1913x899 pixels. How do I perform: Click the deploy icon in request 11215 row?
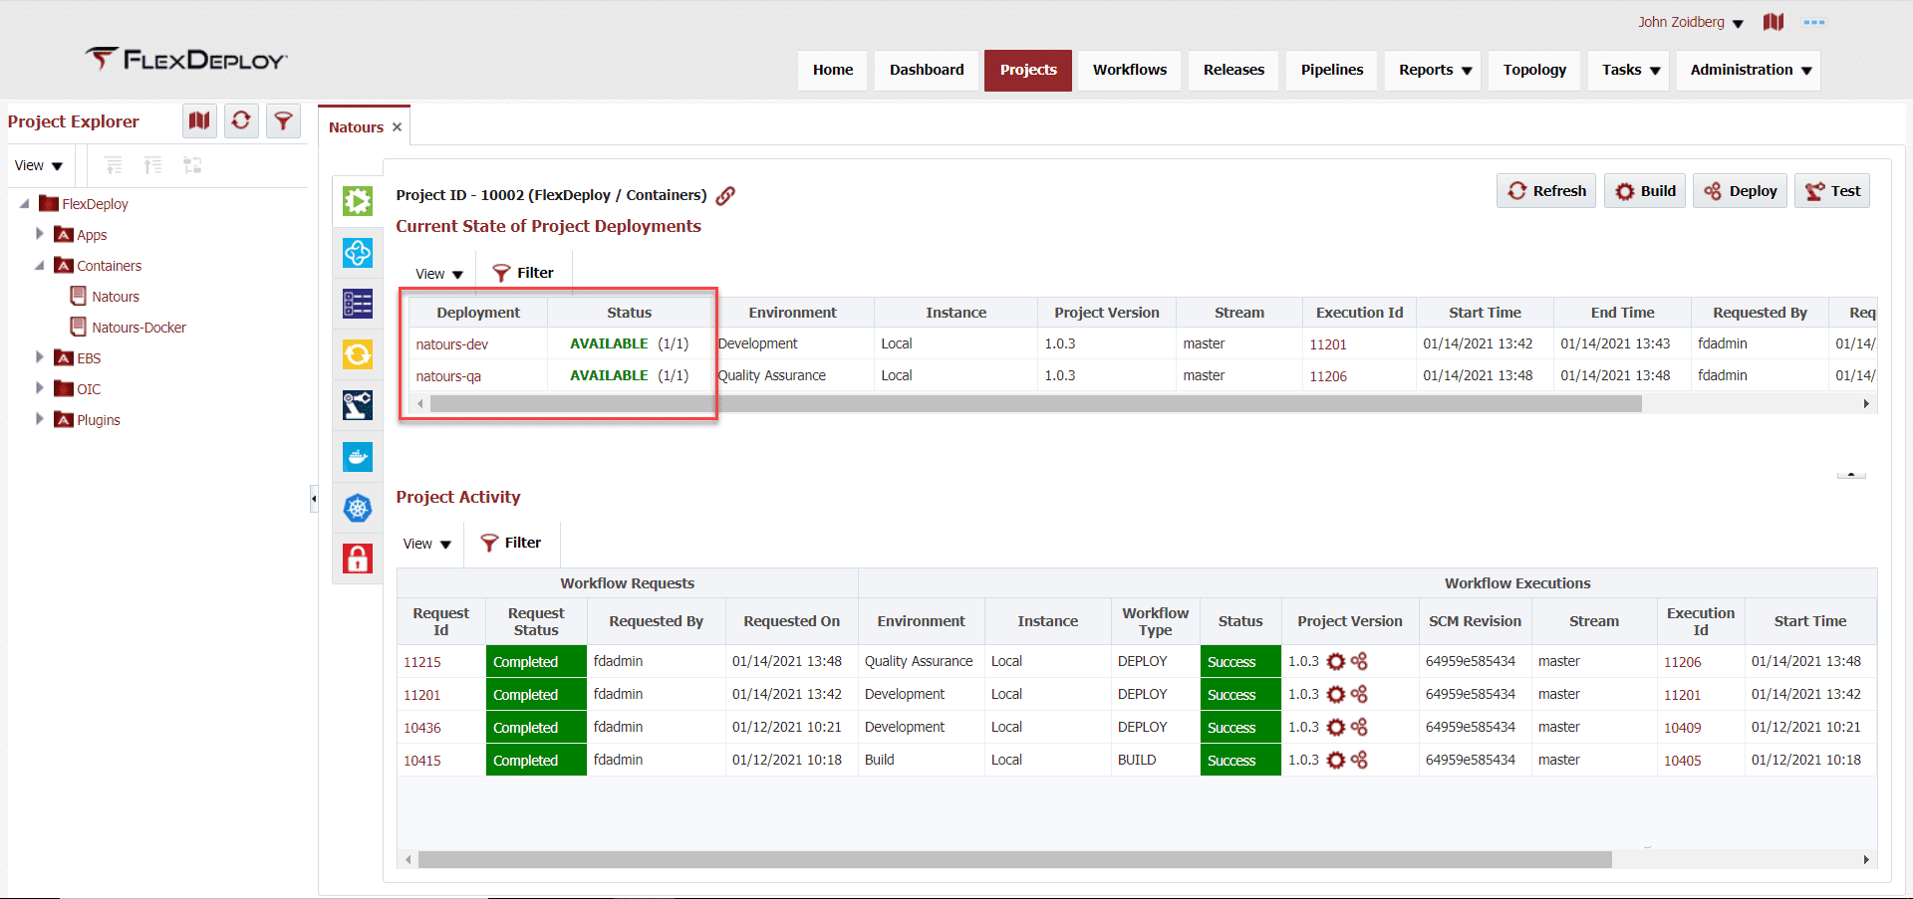pyautogui.click(x=1359, y=661)
